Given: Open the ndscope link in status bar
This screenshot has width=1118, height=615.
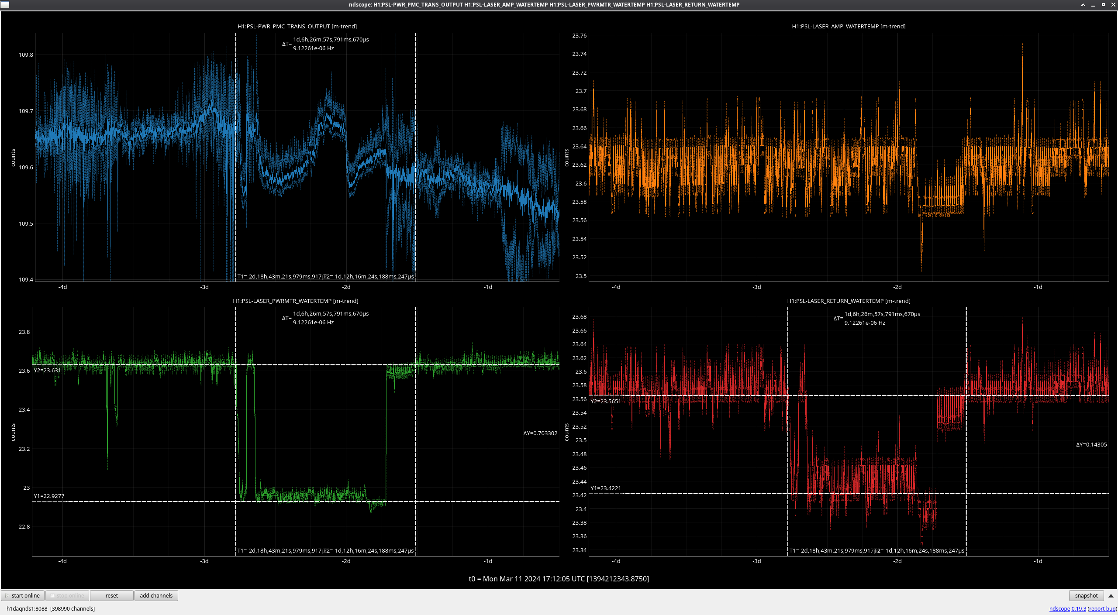Looking at the screenshot, I should (x=1059, y=608).
